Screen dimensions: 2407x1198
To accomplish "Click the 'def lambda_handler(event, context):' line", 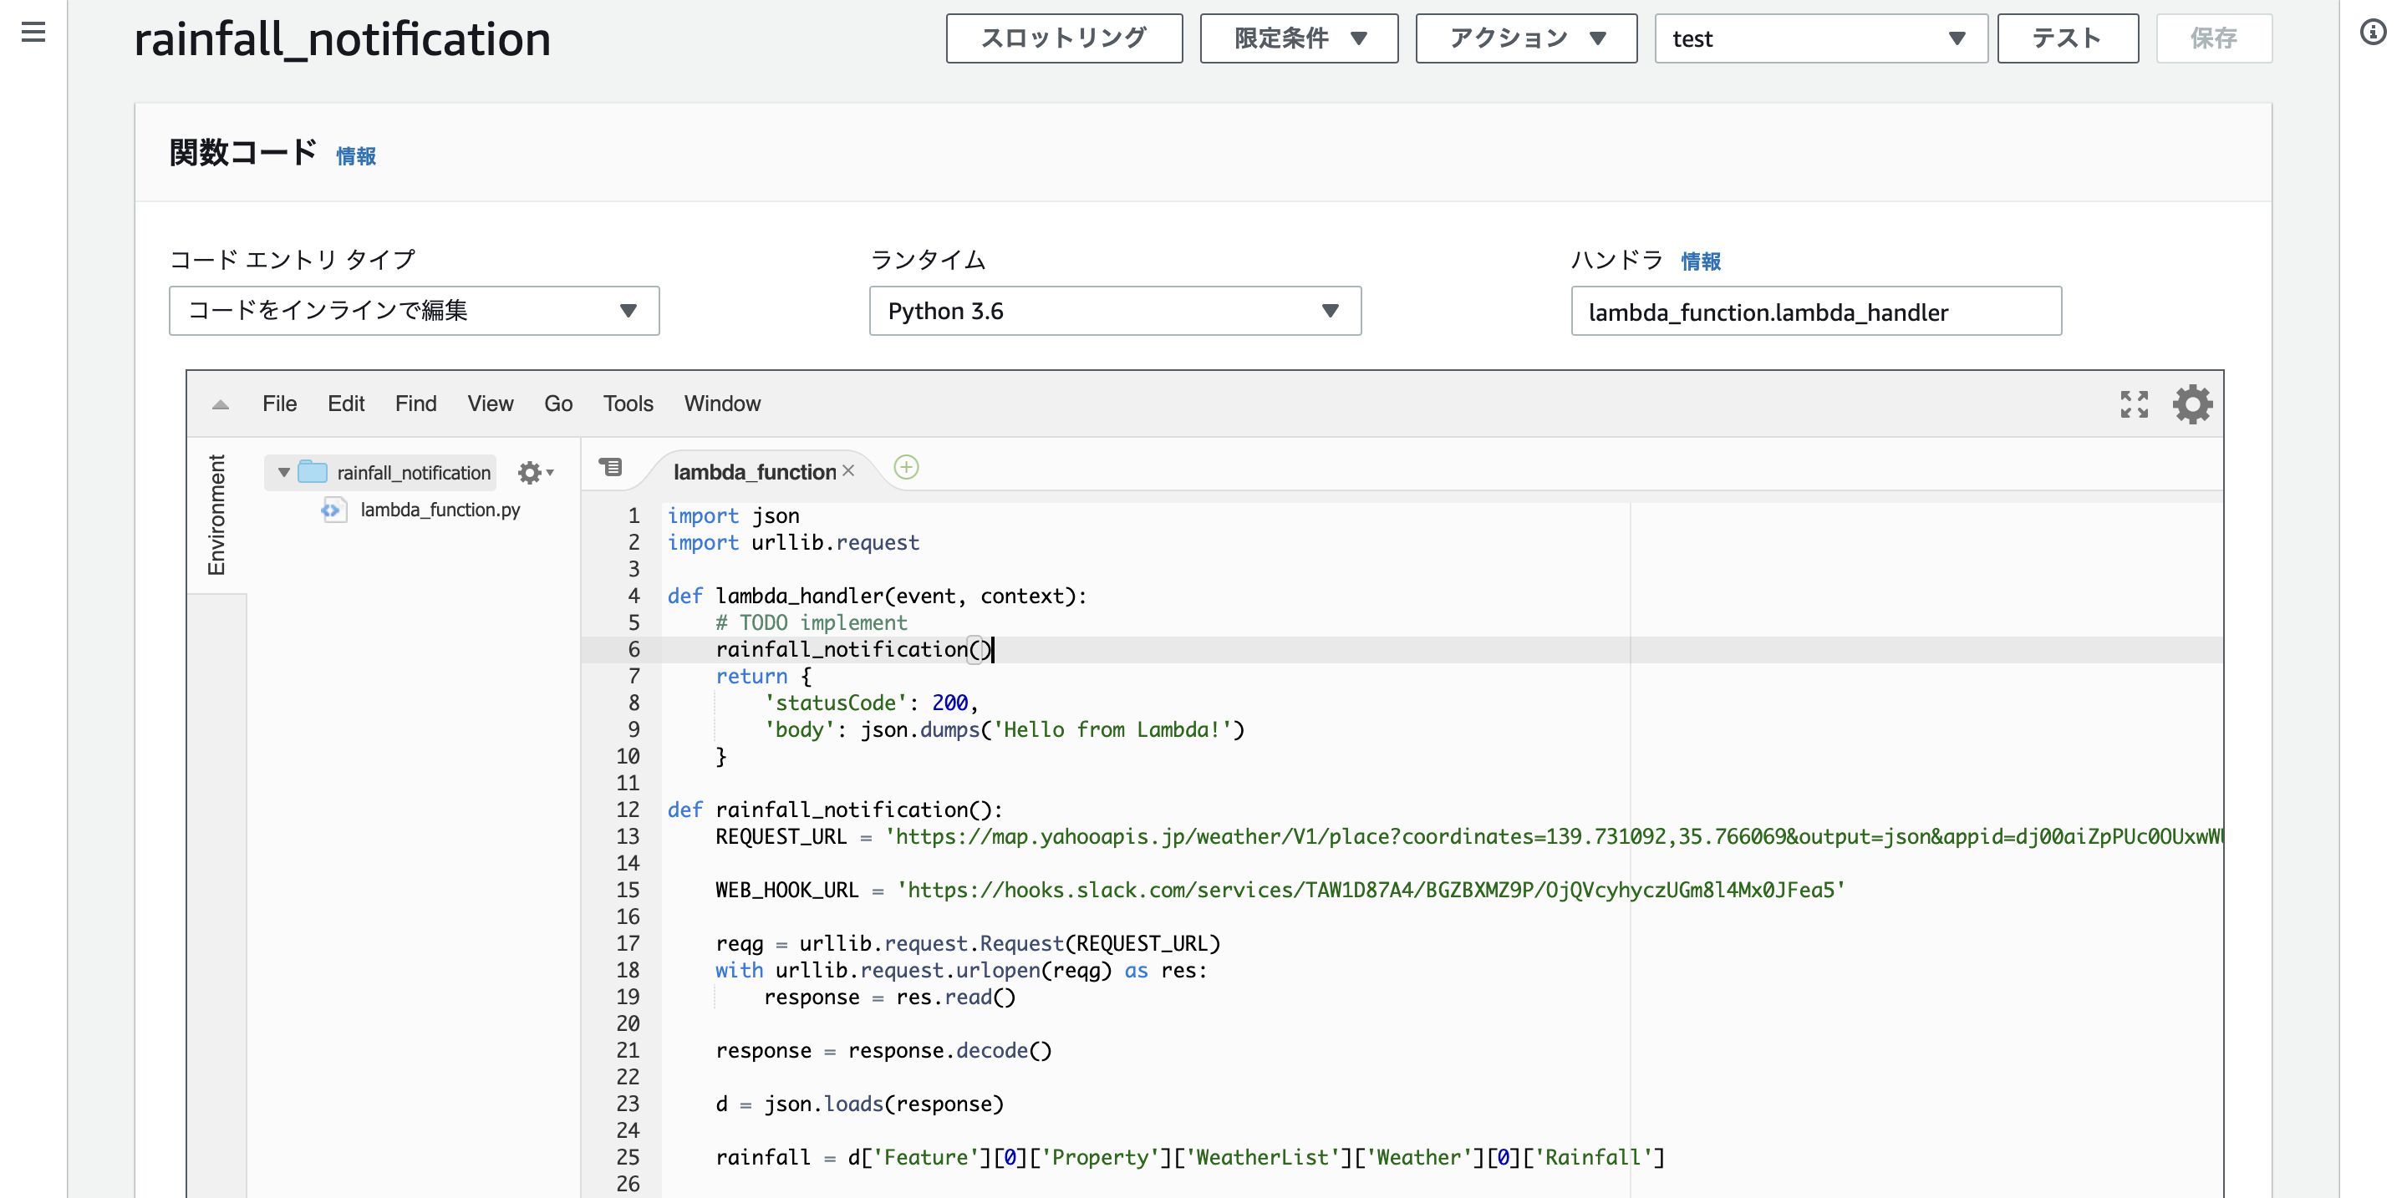I will (x=878, y=596).
